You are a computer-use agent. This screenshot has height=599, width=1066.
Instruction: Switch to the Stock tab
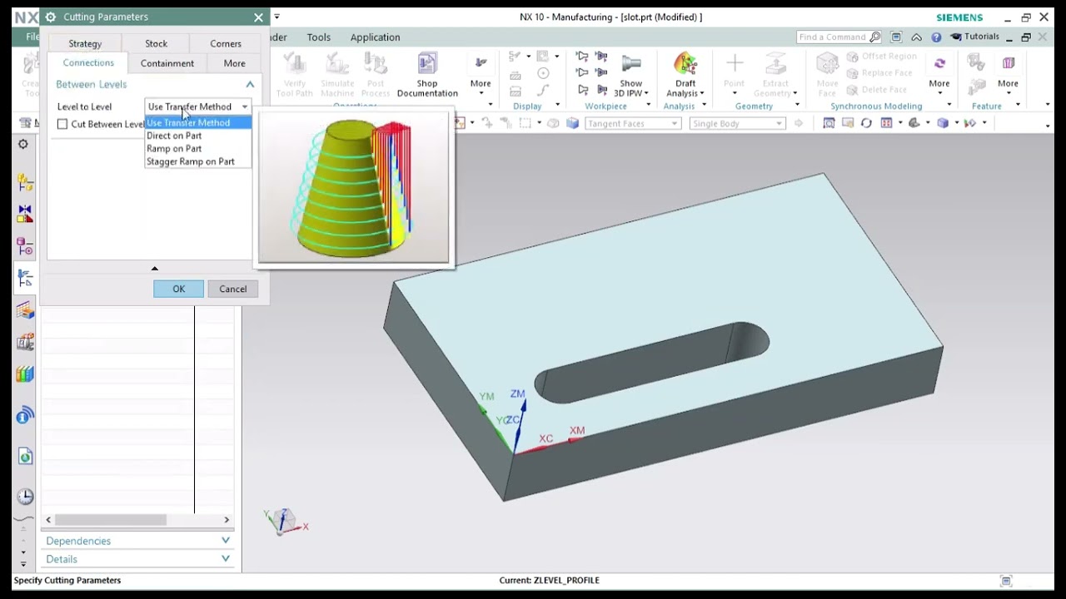pos(156,43)
